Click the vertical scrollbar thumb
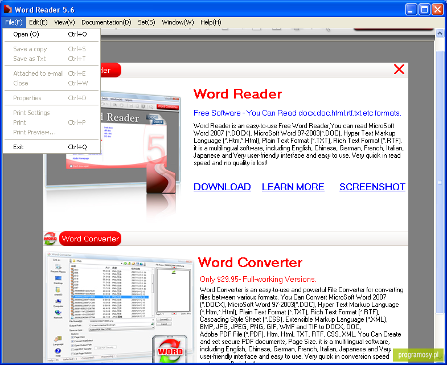This screenshot has width=447, height=365. pyautogui.click(x=440, y=182)
